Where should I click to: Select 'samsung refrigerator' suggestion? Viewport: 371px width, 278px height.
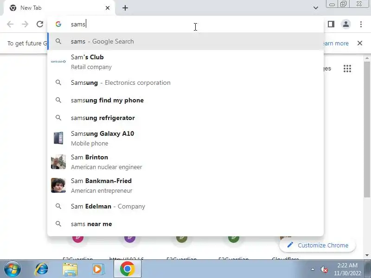tap(185, 118)
